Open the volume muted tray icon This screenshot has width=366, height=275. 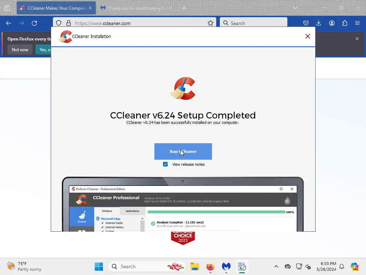click(308, 266)
